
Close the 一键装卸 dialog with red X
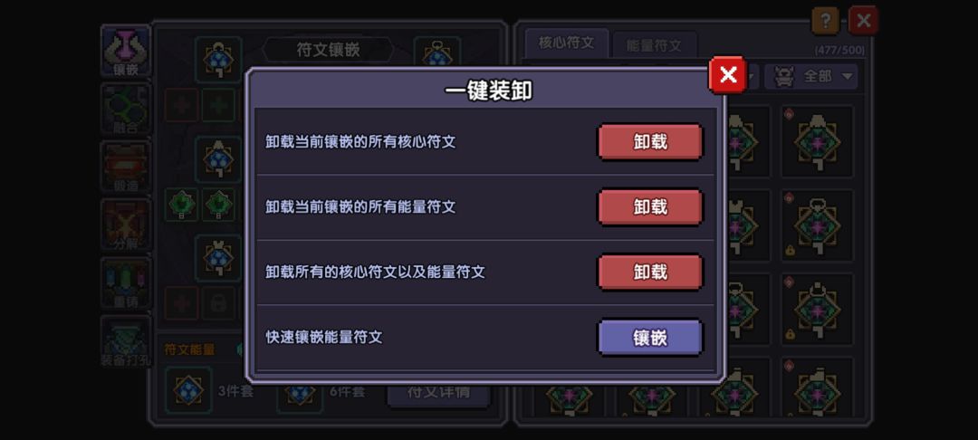pyautogui.click(x=727, y=75)
